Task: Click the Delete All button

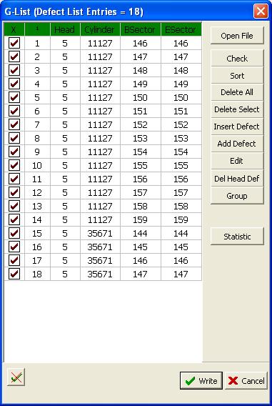Action: [237, 92]
